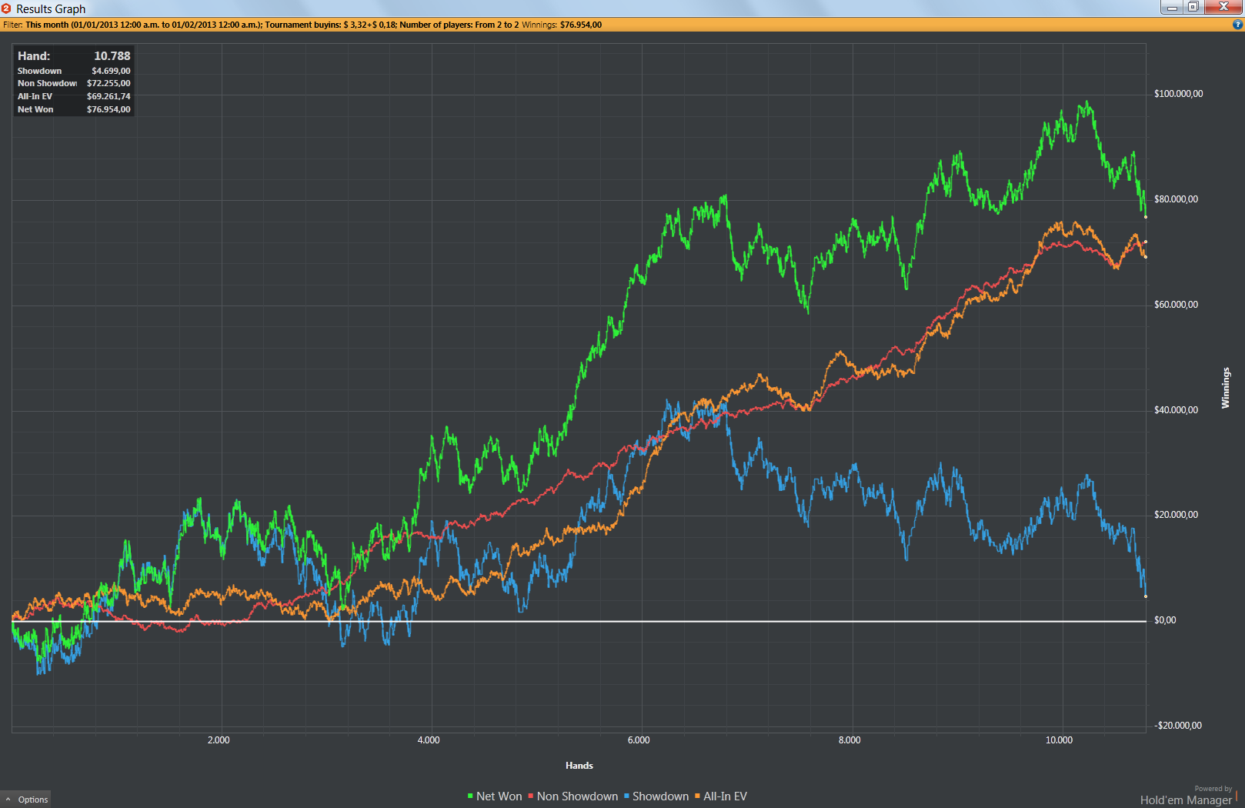The width and height of the screenshot is (1245, 808).
Task: Click the 2.000 hands x-axis label
Action: coord(219,740)
